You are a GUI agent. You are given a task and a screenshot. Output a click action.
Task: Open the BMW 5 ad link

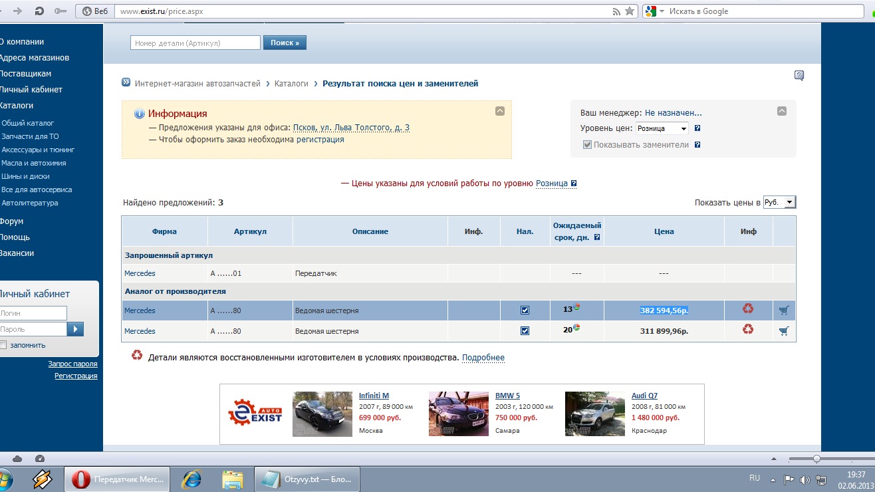pyautogui.click(x=507, y=396)
